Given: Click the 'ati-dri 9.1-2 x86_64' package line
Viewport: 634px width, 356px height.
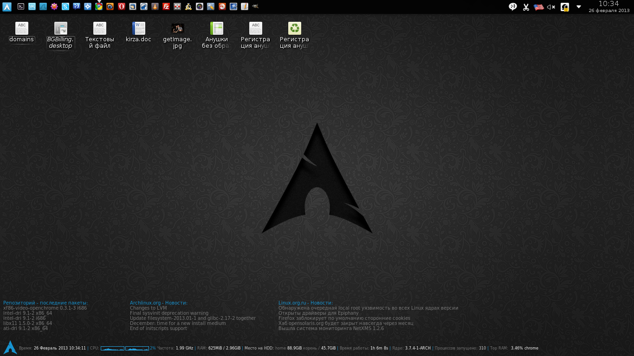Looking at the screenshot, I should pos(26,328).
